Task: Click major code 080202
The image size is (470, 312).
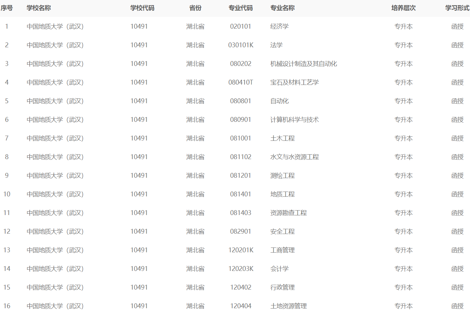Action: point(241,64)
